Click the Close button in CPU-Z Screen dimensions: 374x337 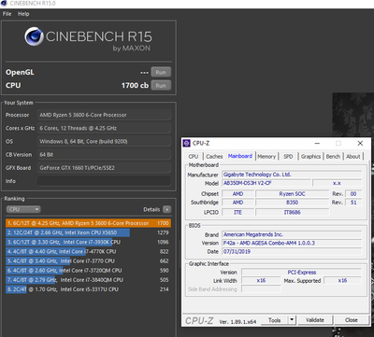(352, 320)
